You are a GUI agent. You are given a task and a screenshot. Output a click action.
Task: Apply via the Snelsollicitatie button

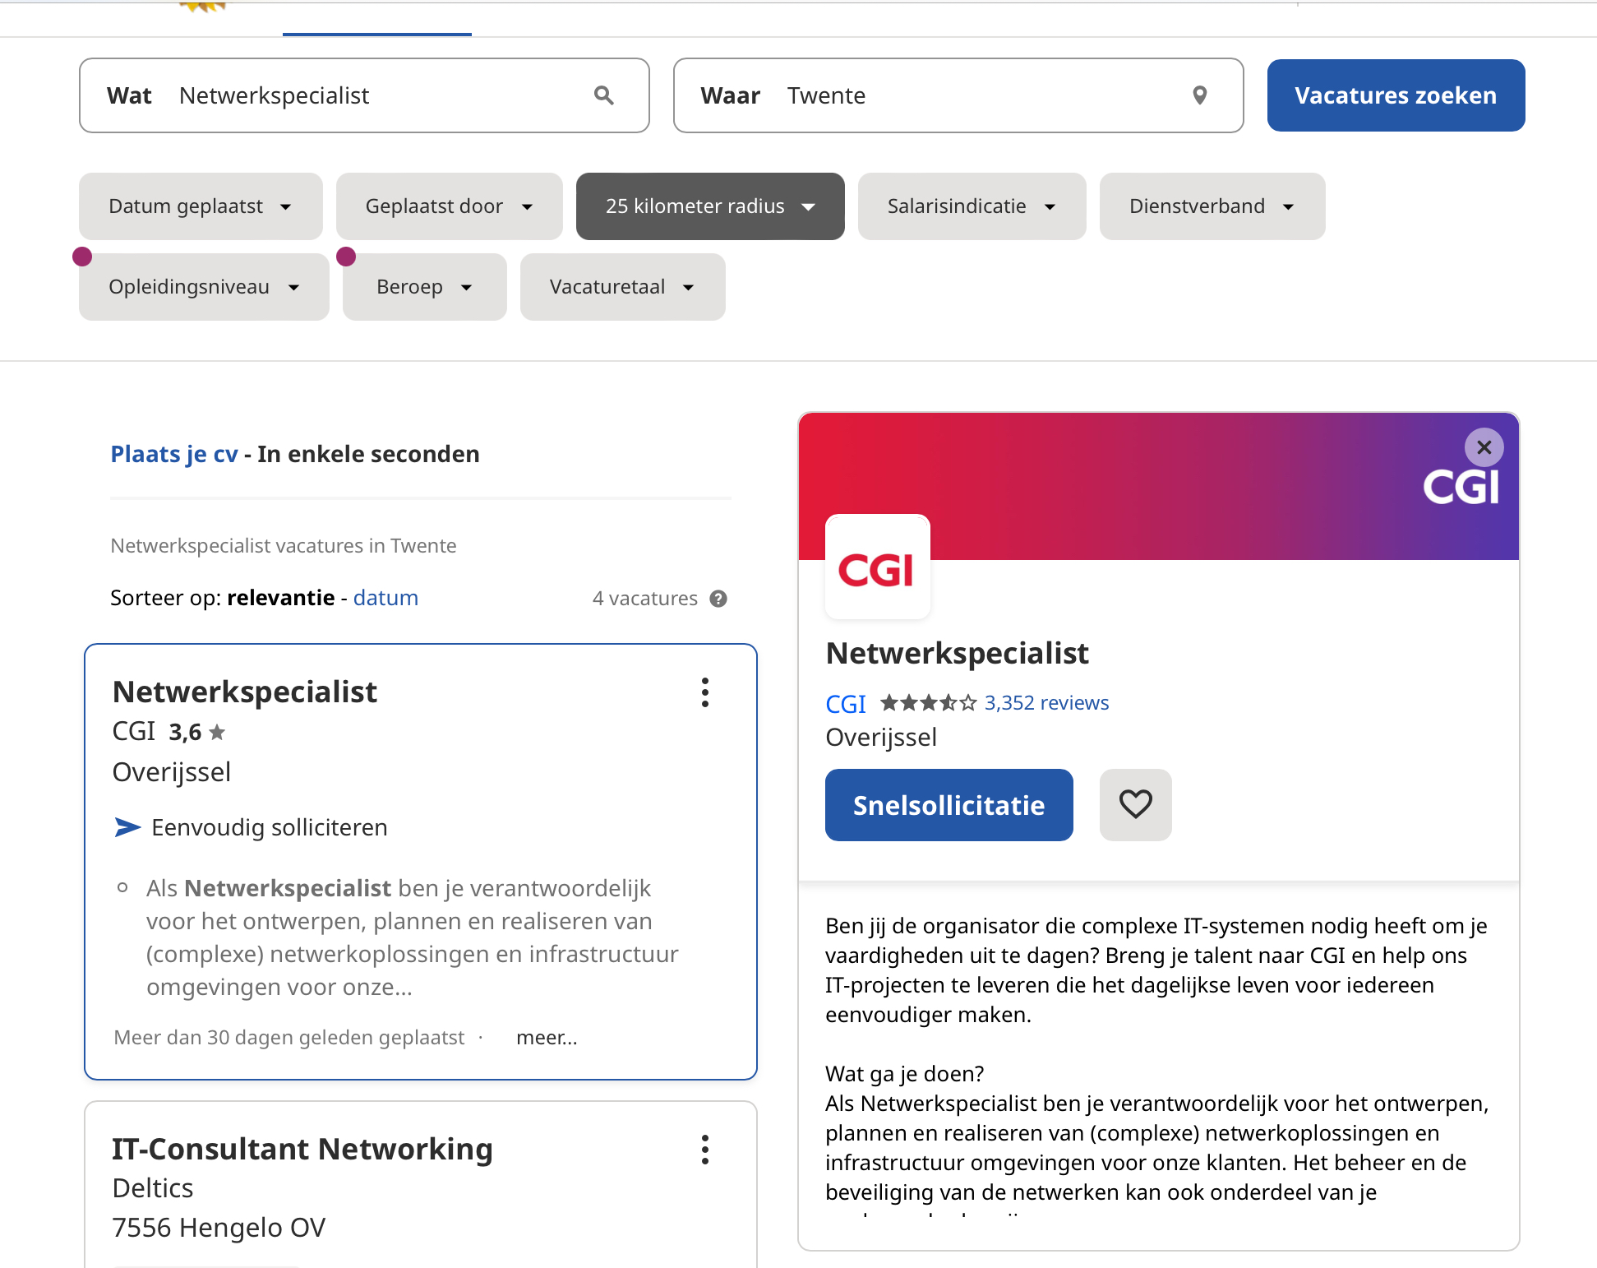tap(949, 805)
